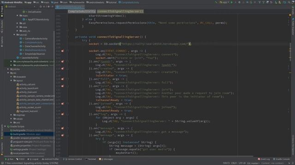Toggle breakpoint on second "message" handler line
The image size is (295, 165).
pos(63,135)
